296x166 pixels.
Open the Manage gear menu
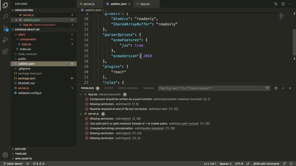click(x=5, y=155)
